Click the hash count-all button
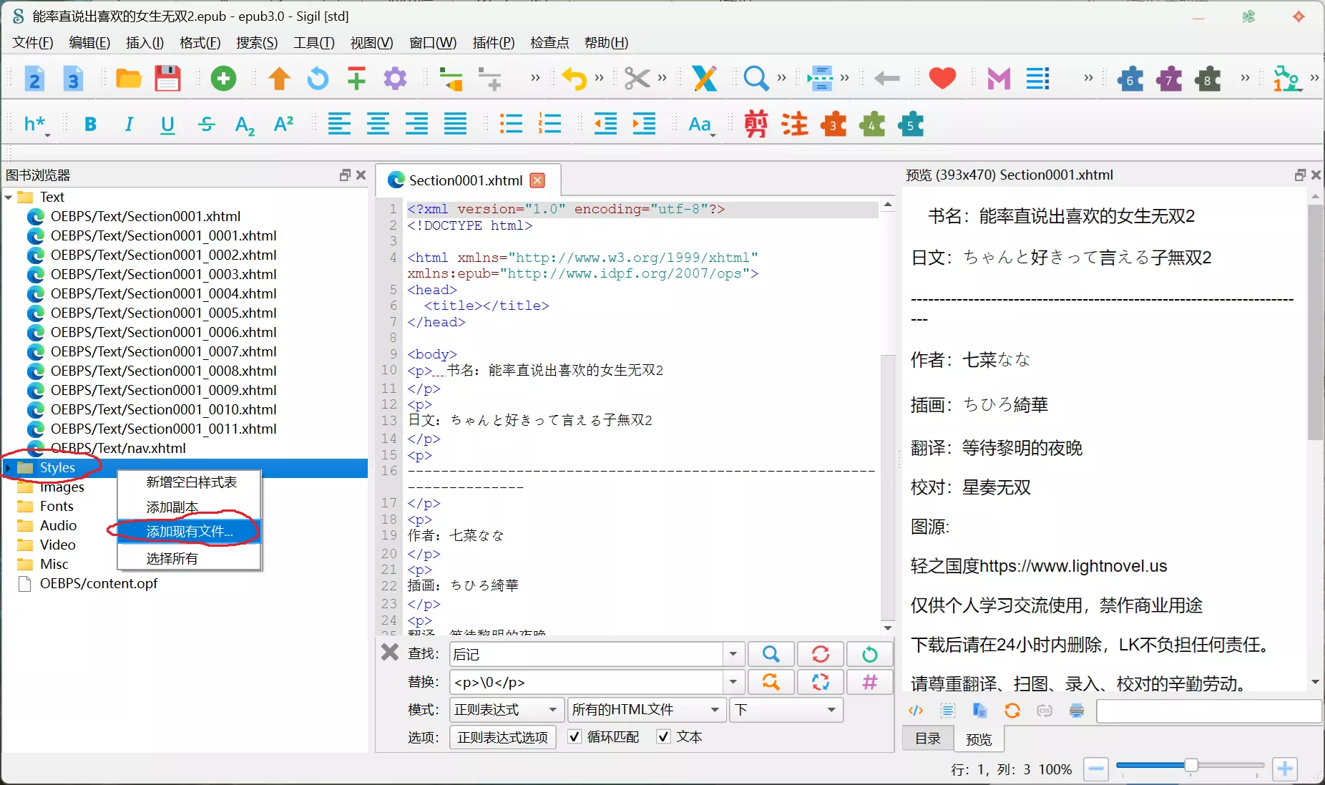 [869, 682]
